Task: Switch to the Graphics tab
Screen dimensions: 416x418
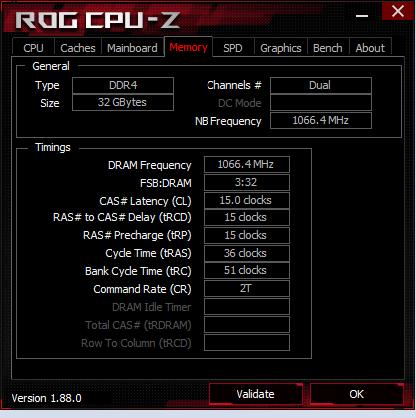Action: (281, 48)
